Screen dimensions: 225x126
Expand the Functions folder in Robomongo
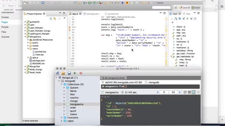point(62,118)
